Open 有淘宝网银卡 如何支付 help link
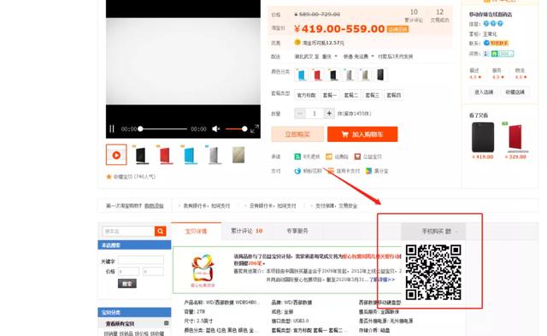This screenshot has height=336, width=547. [207, 206]
